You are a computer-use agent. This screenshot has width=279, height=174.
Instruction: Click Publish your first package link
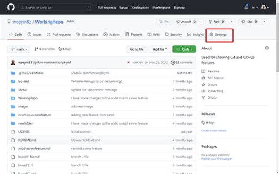point(217,159)
